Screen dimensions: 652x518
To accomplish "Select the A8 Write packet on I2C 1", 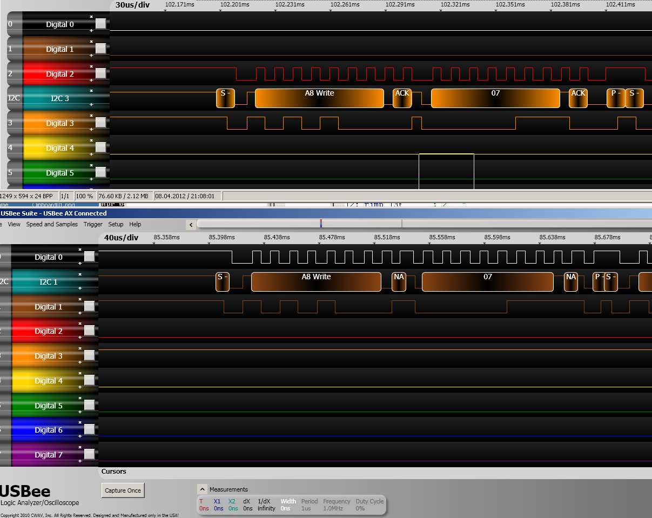I will [x=316, y=282].
